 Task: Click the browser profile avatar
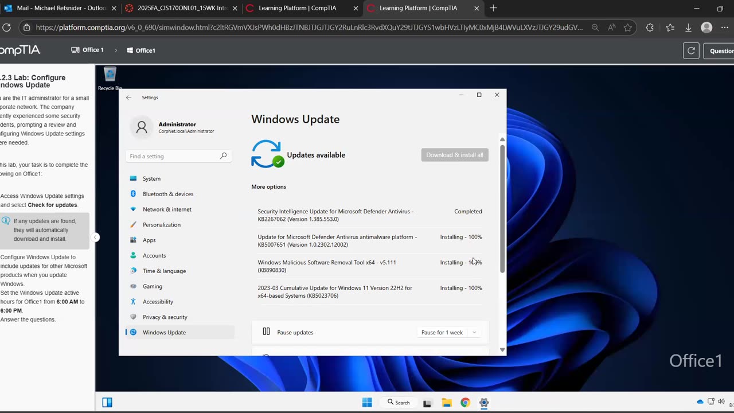pos(707,28)
